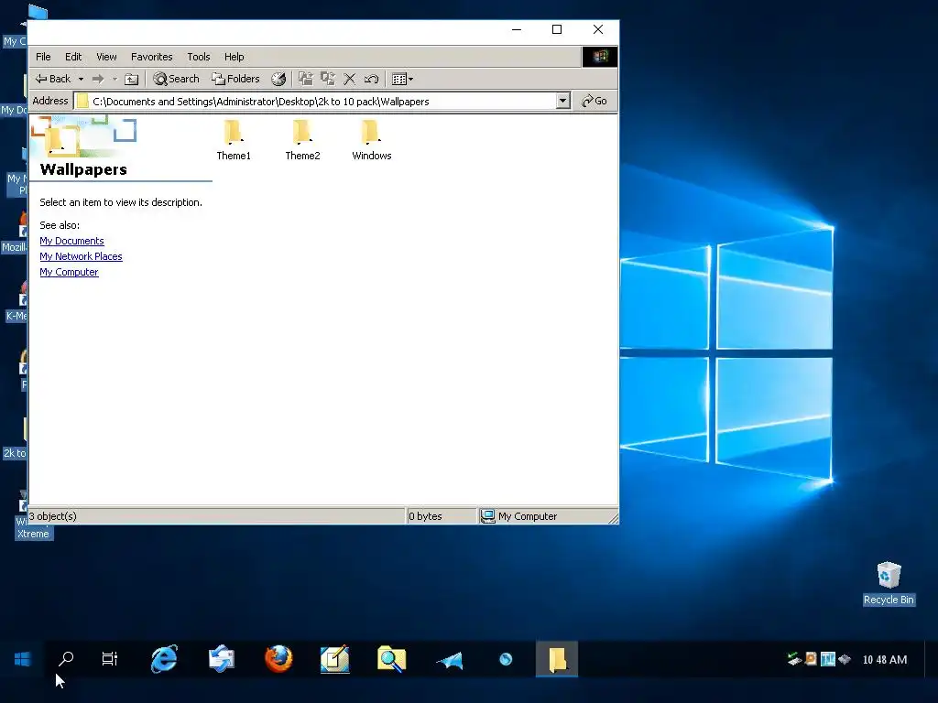
Task: Click the last gray system tray icon
Action: click(845, 659)
